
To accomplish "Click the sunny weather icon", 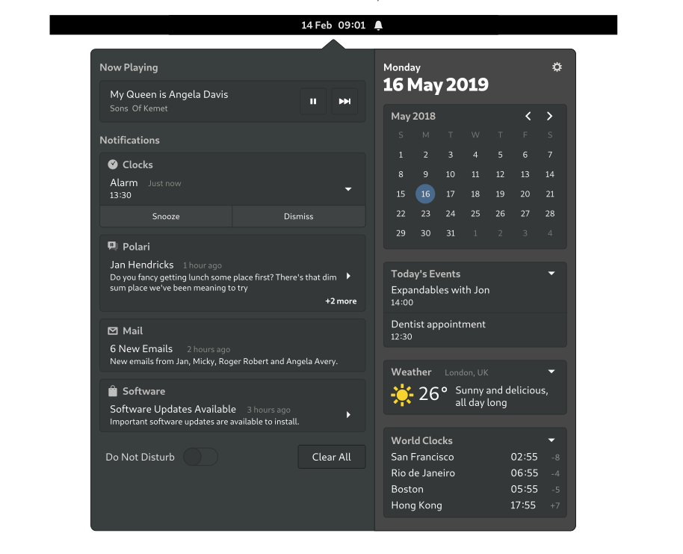I will pyautogui.click(x=402, y=394).
